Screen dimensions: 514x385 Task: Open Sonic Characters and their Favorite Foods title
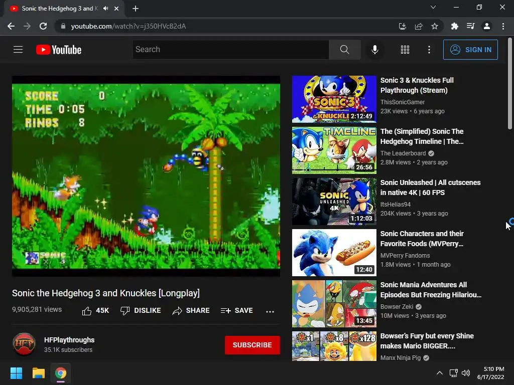422,239
